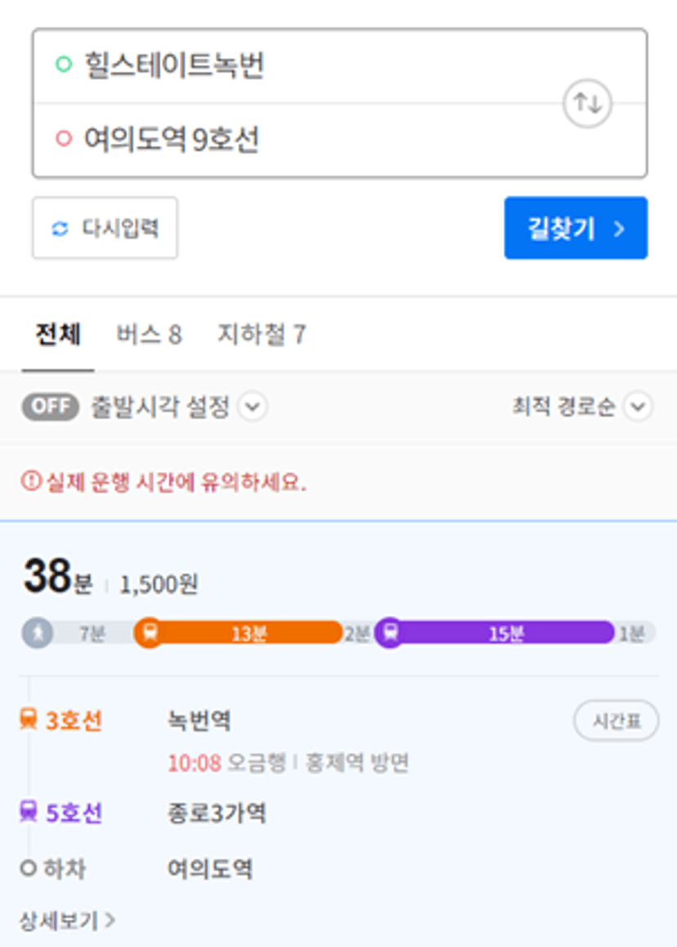Expand the 출발시각 설정 chevron

(252, 407)
